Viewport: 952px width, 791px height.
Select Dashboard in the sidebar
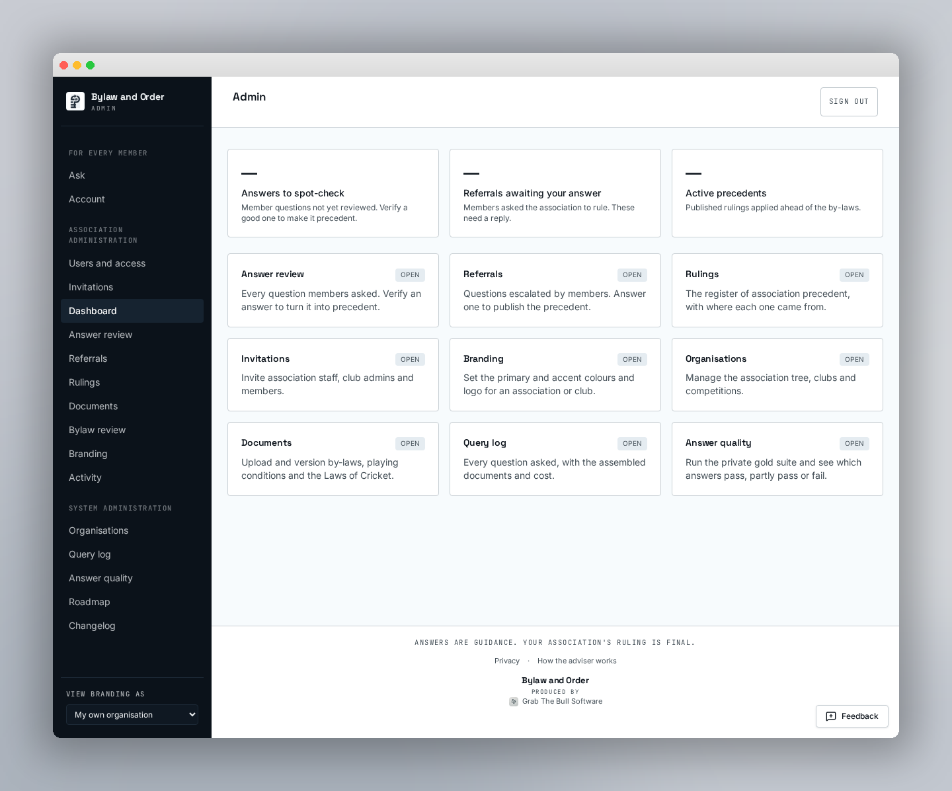pos(132,311)
